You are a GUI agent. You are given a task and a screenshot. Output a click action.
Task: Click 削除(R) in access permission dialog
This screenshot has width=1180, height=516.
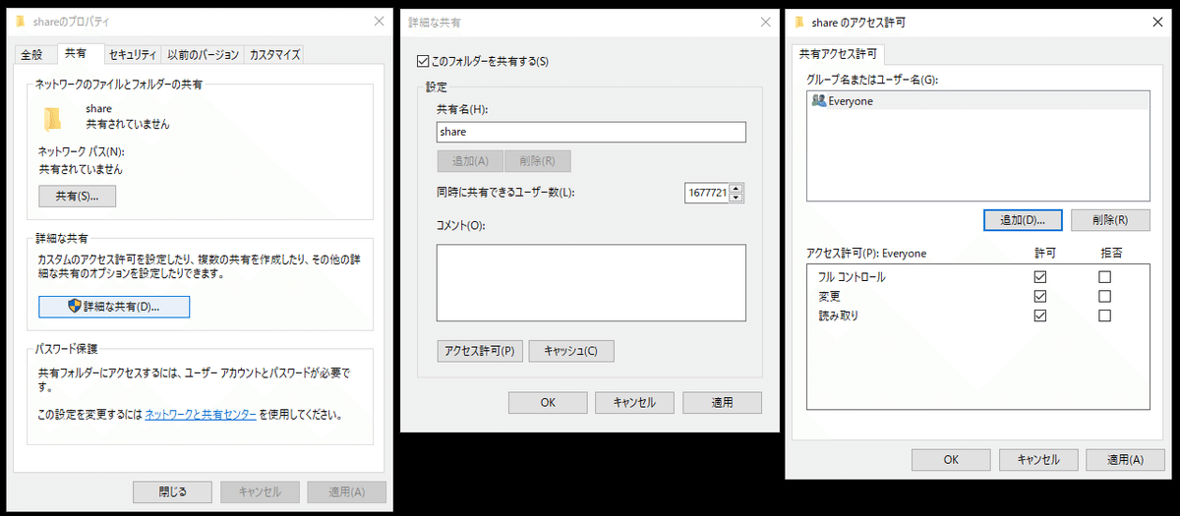[1110, 220]
